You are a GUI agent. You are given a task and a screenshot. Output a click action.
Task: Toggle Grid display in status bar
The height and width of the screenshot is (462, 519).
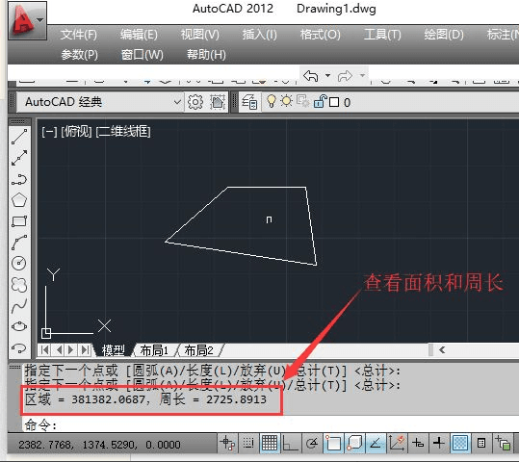coord(270,443)
